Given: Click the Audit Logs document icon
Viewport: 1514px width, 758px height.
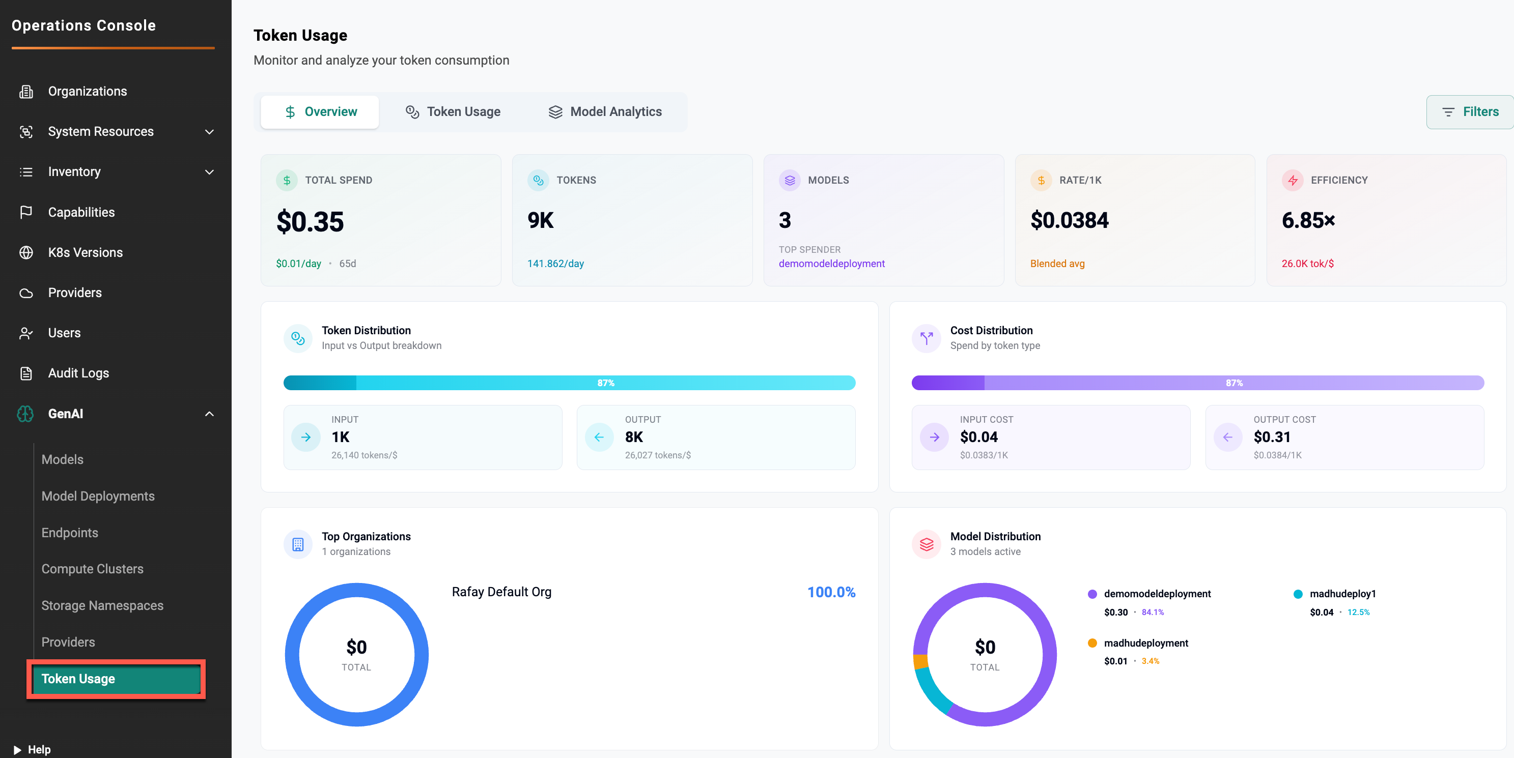Looking at the screenshot, I should coord(26,373).
